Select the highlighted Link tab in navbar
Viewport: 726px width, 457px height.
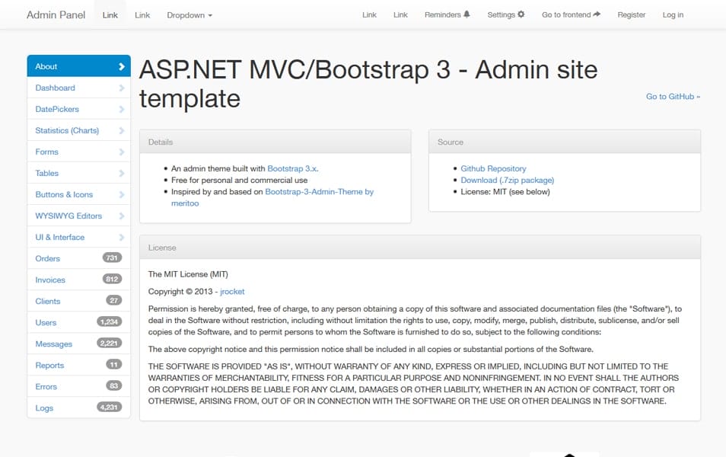tap(109, 13)
